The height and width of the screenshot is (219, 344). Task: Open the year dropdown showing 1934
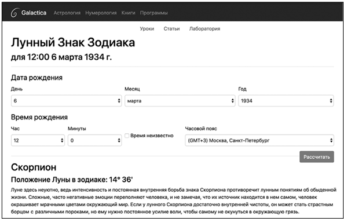[286, 101]
